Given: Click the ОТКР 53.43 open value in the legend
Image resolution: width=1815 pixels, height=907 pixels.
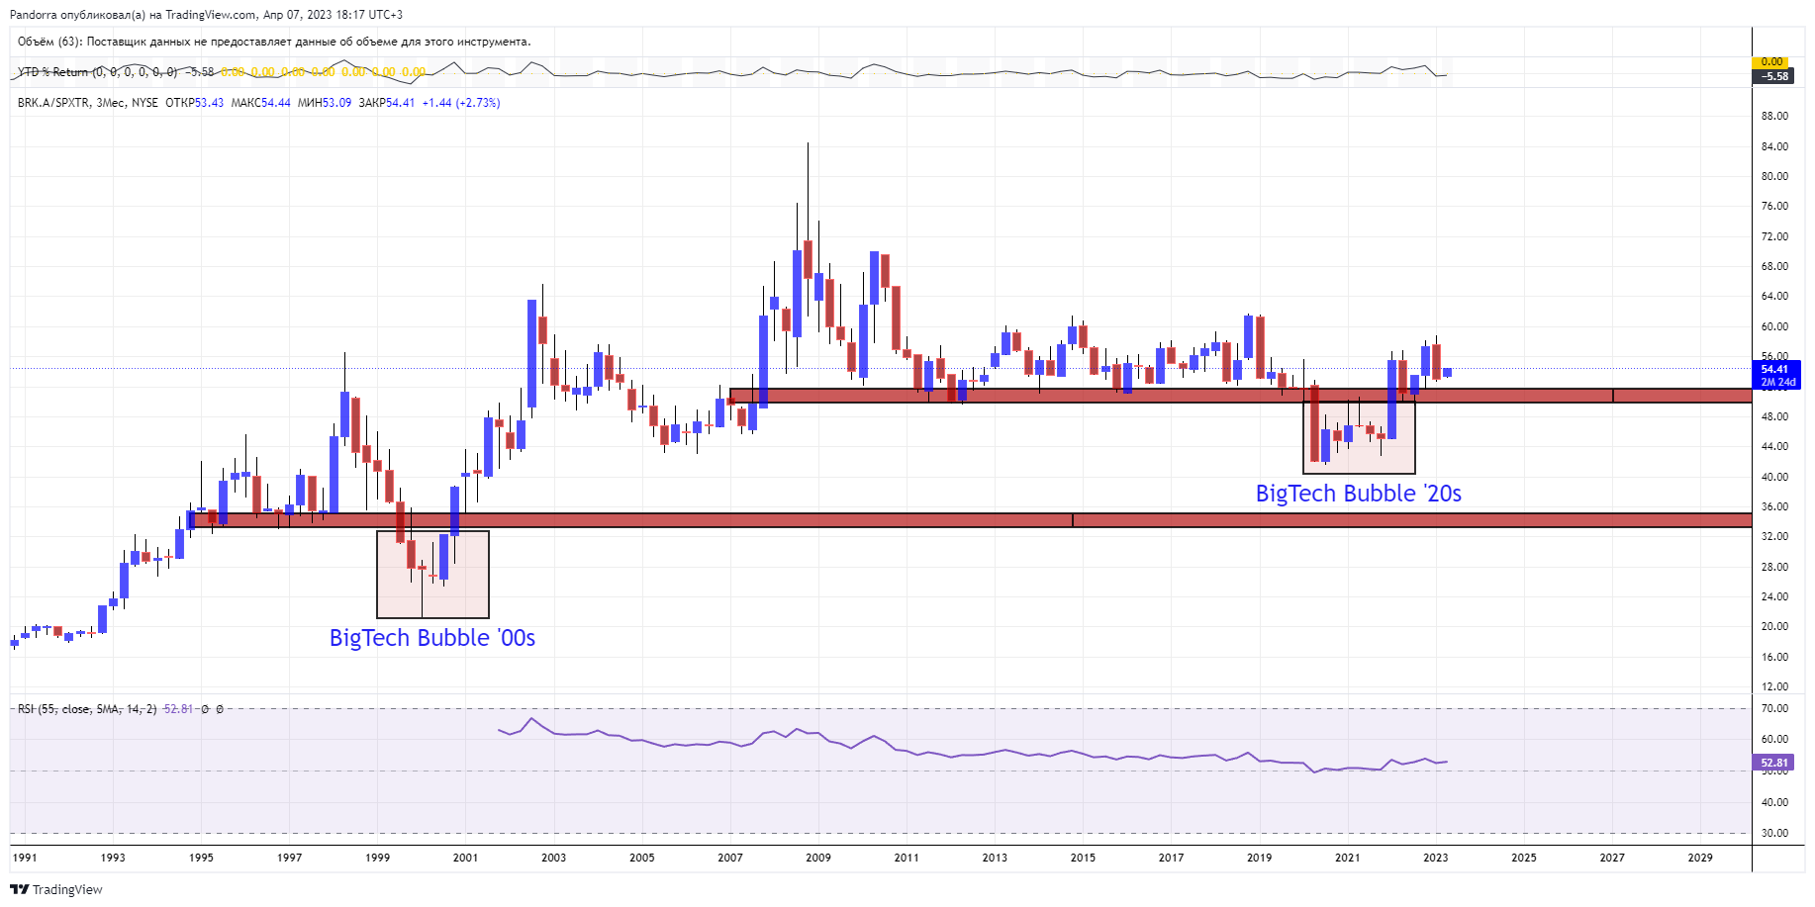Looking at the screenshot, I should [195, 103].
